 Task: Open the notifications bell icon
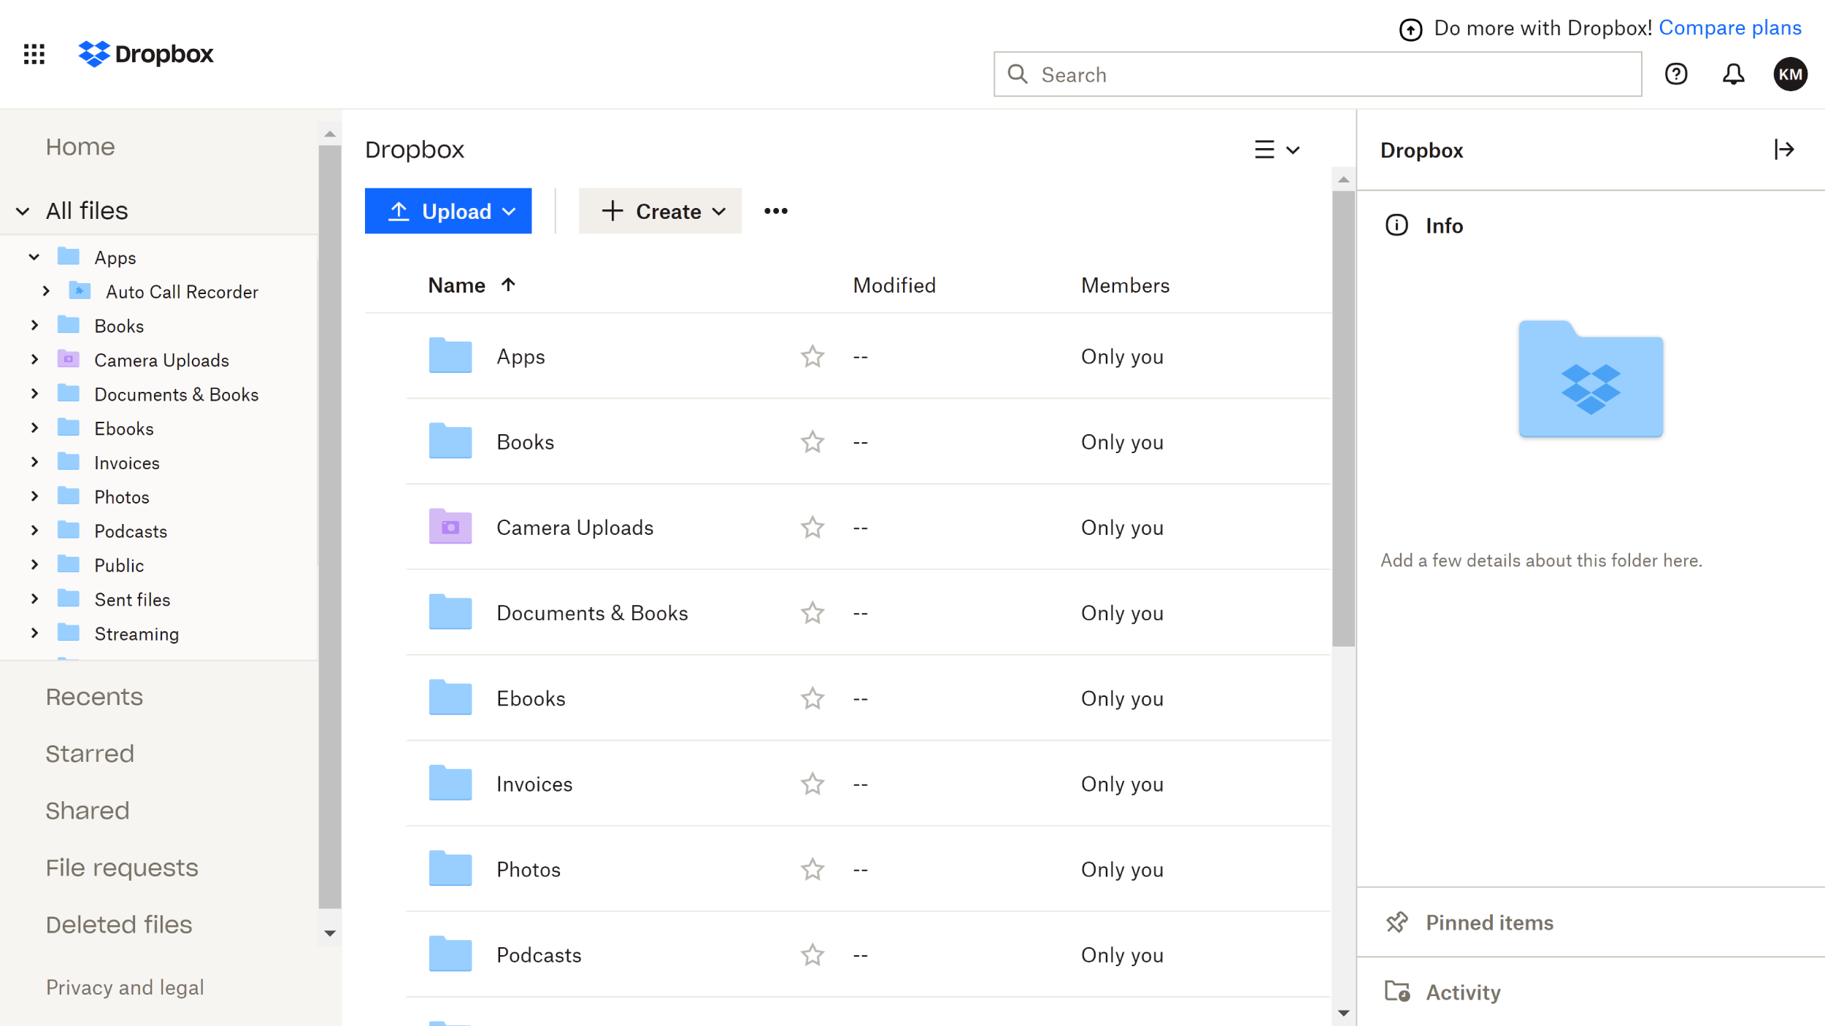pyautogui.click(x=1734, y=74)
